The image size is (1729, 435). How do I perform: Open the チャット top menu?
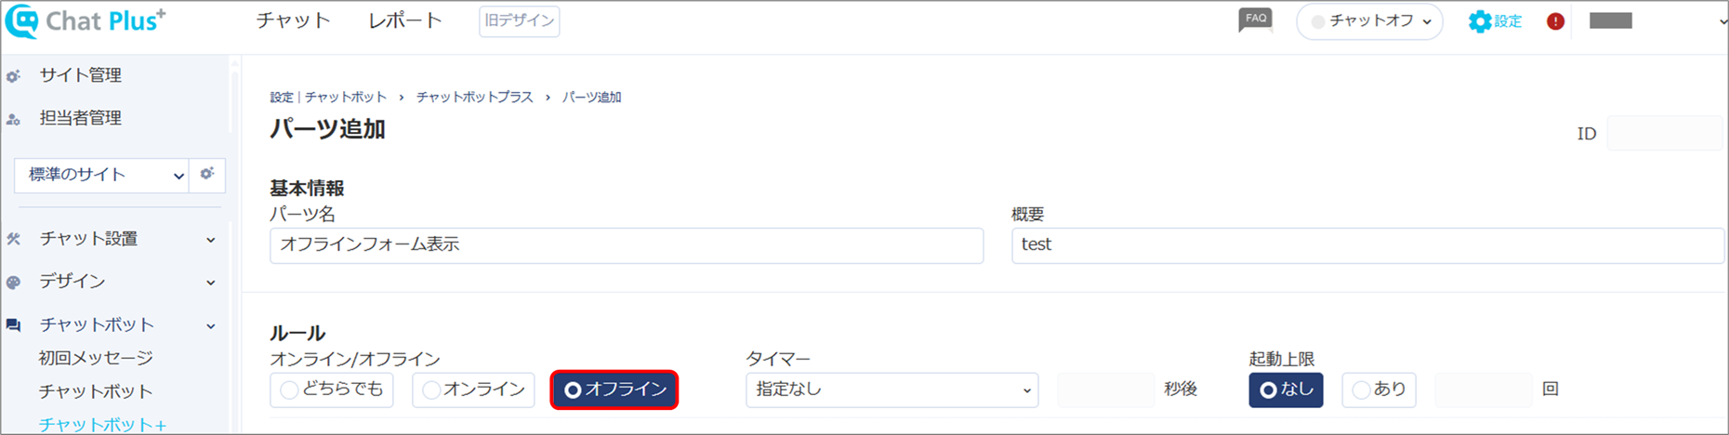[x=294, y=20]
